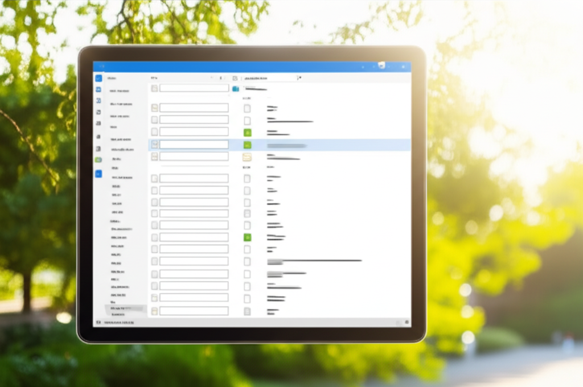The width and height of the screenshot is (583, 387).
Task: Tick the small box beside the topmost input field
Action: point(154,88)
